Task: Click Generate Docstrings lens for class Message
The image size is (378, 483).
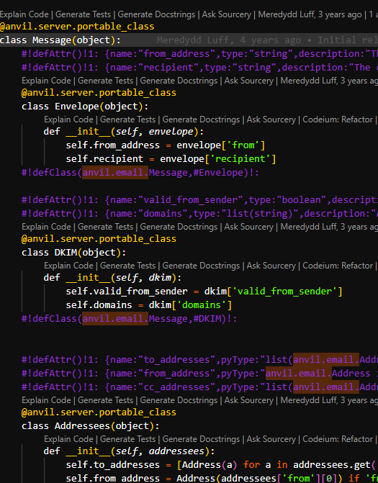Action: point(156,14)
